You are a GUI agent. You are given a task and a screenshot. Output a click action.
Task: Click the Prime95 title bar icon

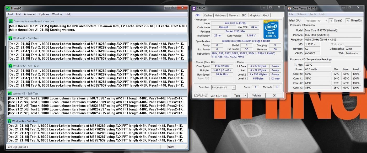[8, 8]
